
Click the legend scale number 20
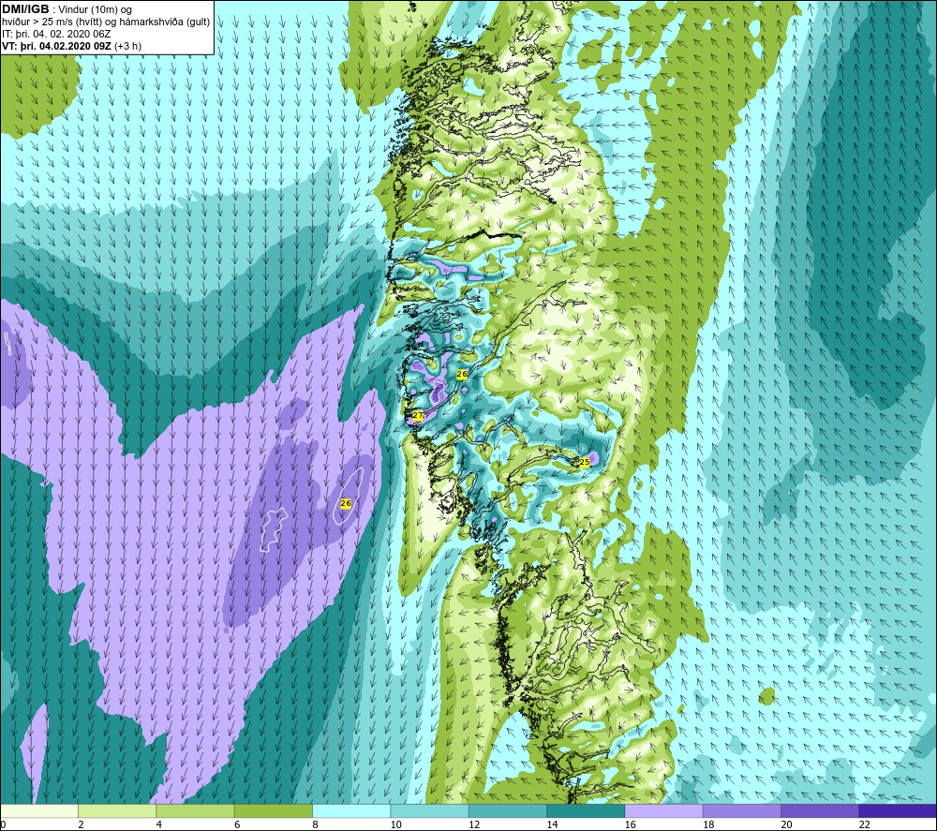click(x=786, y=824)
